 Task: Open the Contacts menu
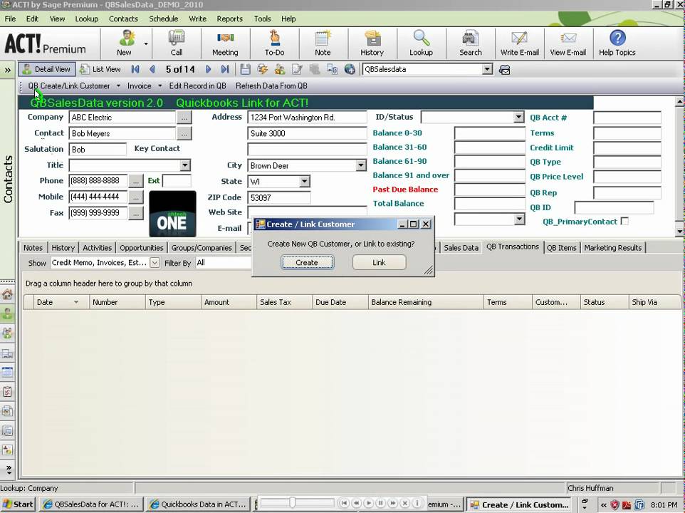point(123,19)
